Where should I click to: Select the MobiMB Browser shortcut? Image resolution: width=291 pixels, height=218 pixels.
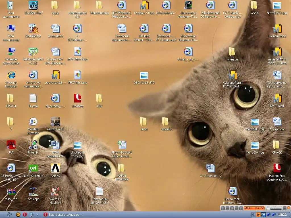coord(33,122)
